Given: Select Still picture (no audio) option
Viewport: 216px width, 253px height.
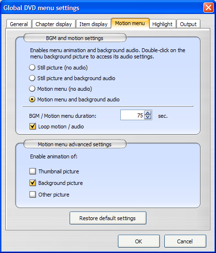Looking at the screenshot, I should coord(32,68).
